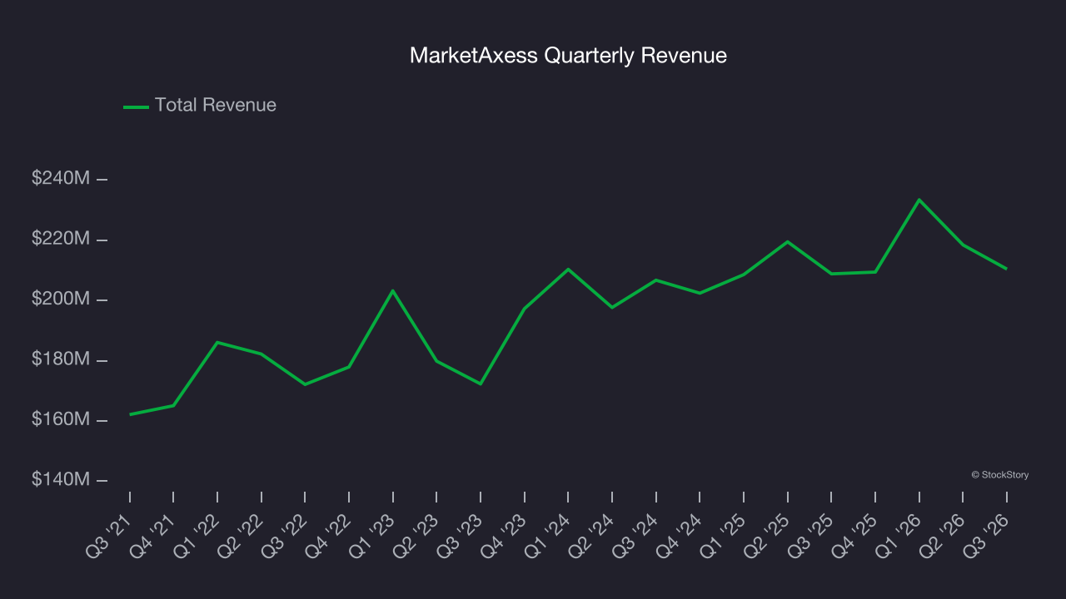
Task: Click the revenue line's starting point at Q3 '21
Action: coord(130,414)
